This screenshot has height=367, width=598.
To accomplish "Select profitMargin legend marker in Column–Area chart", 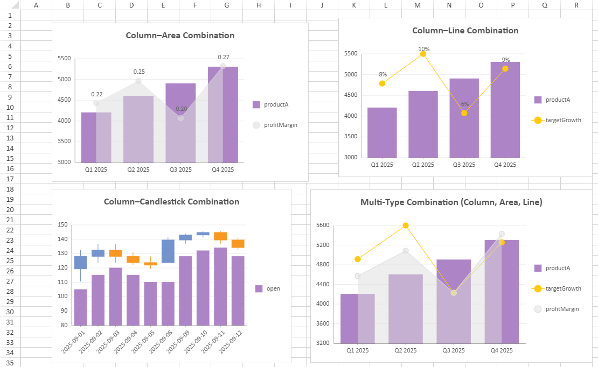I will click(x=256, y=125).
